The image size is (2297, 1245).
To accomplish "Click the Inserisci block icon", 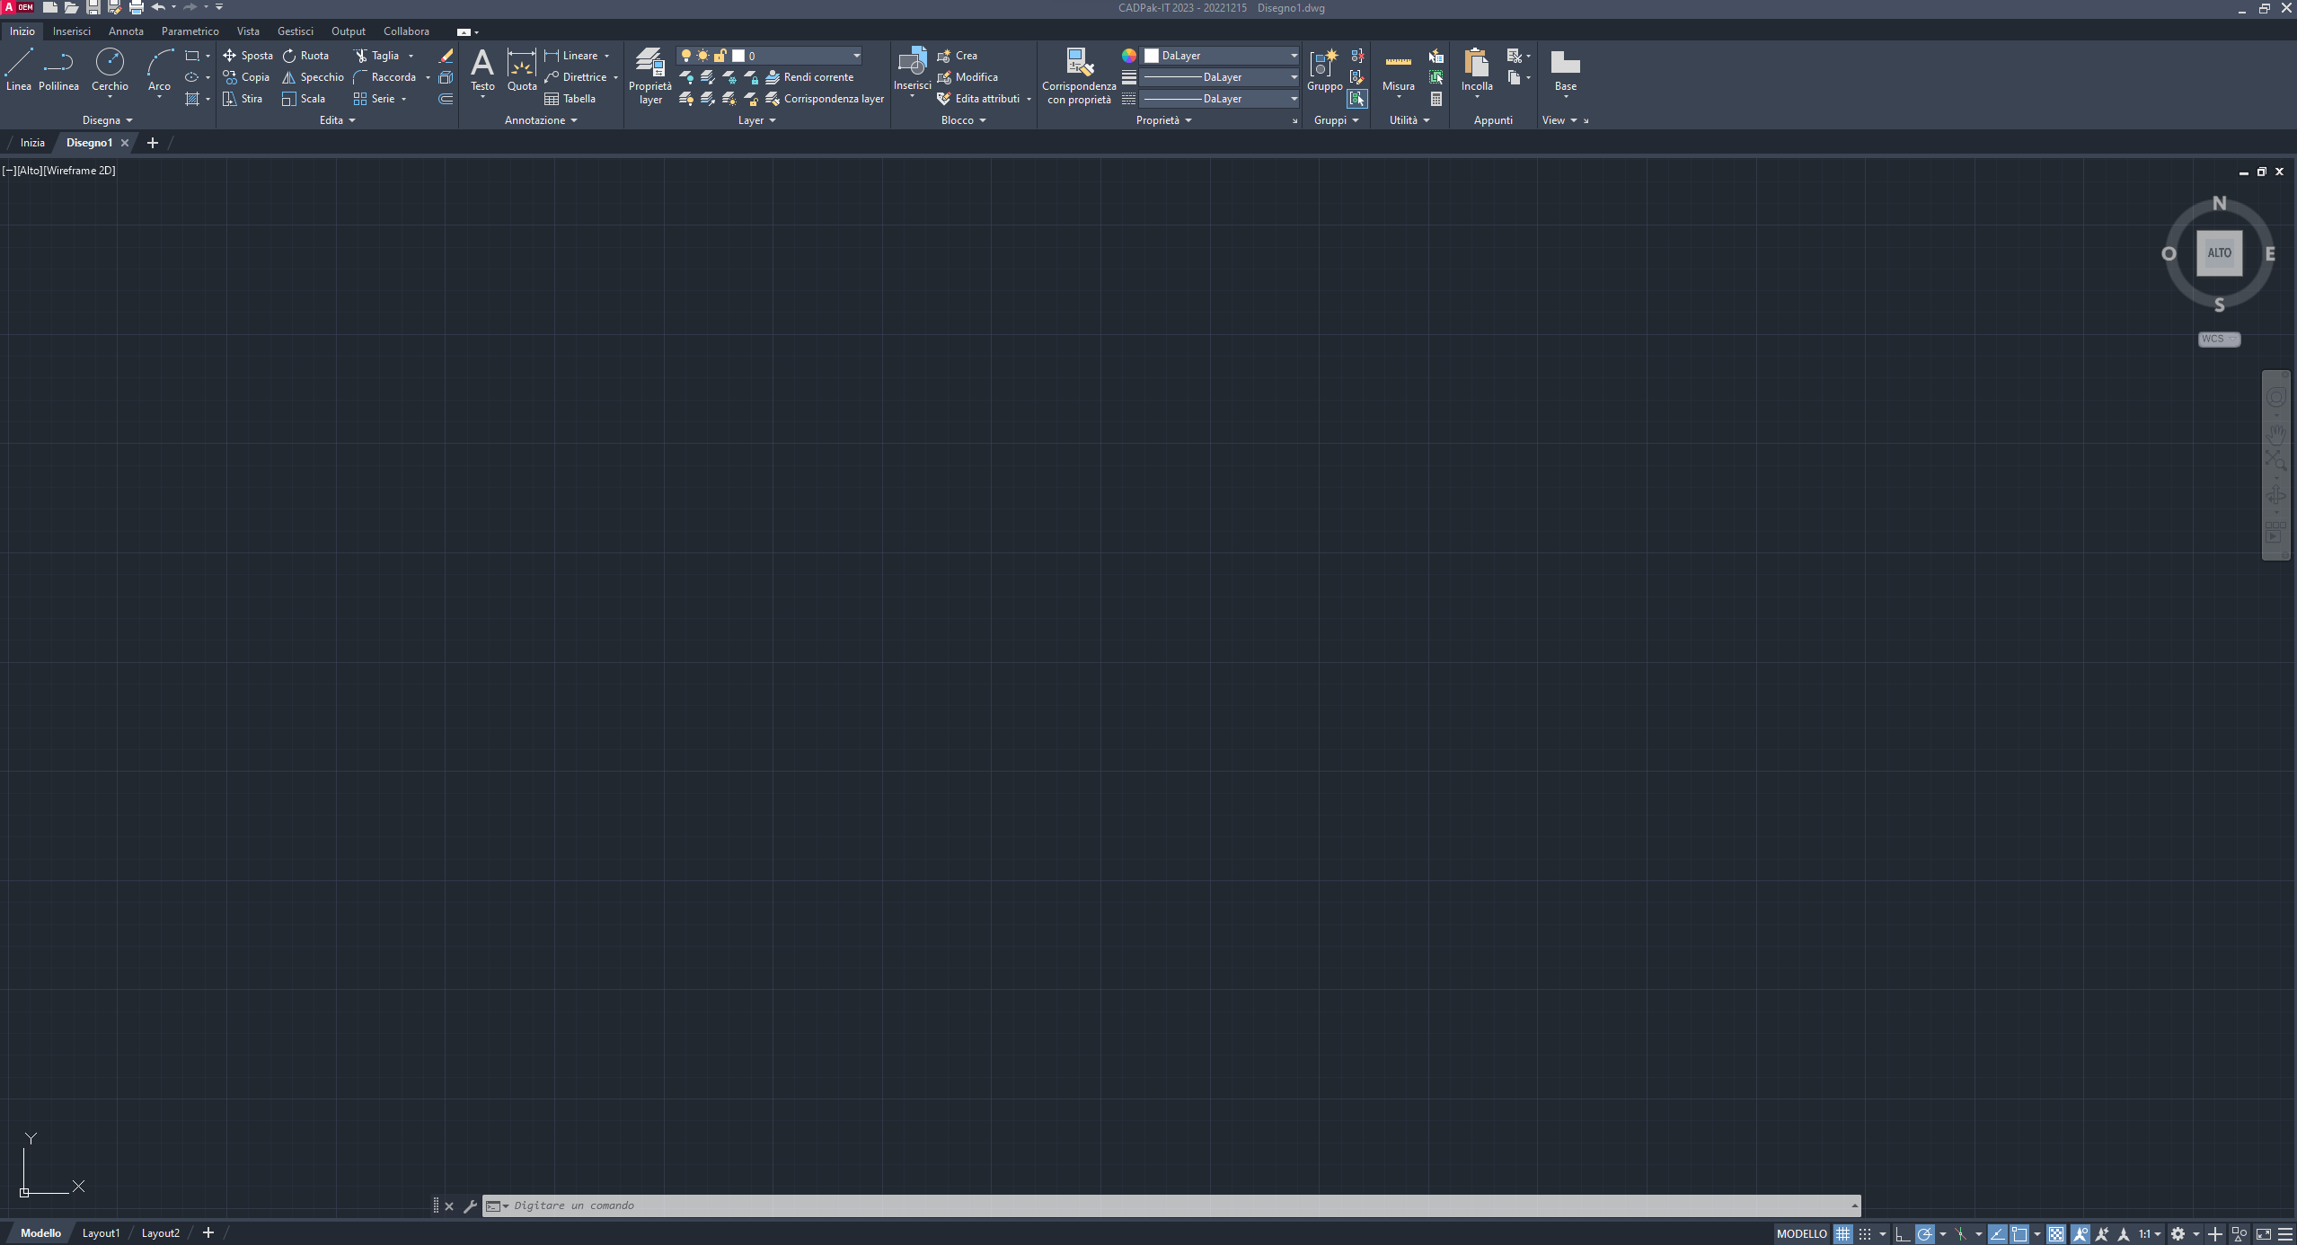I will (x=912, y=70).
